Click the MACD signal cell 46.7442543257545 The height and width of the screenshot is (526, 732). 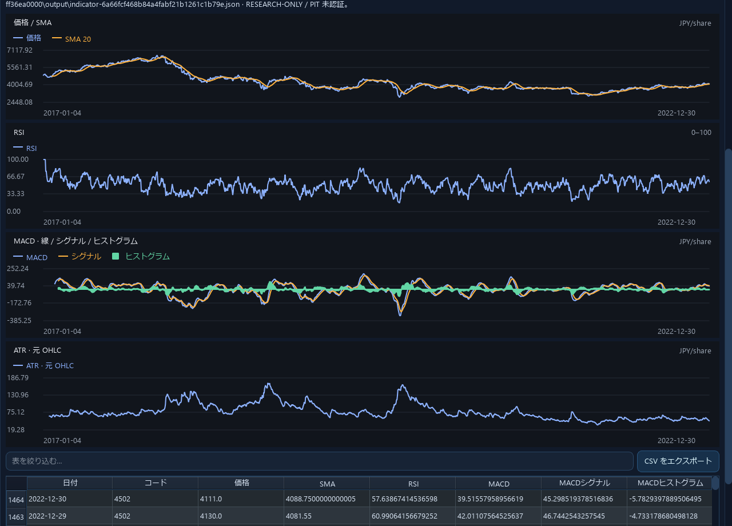tap(584, 516)
